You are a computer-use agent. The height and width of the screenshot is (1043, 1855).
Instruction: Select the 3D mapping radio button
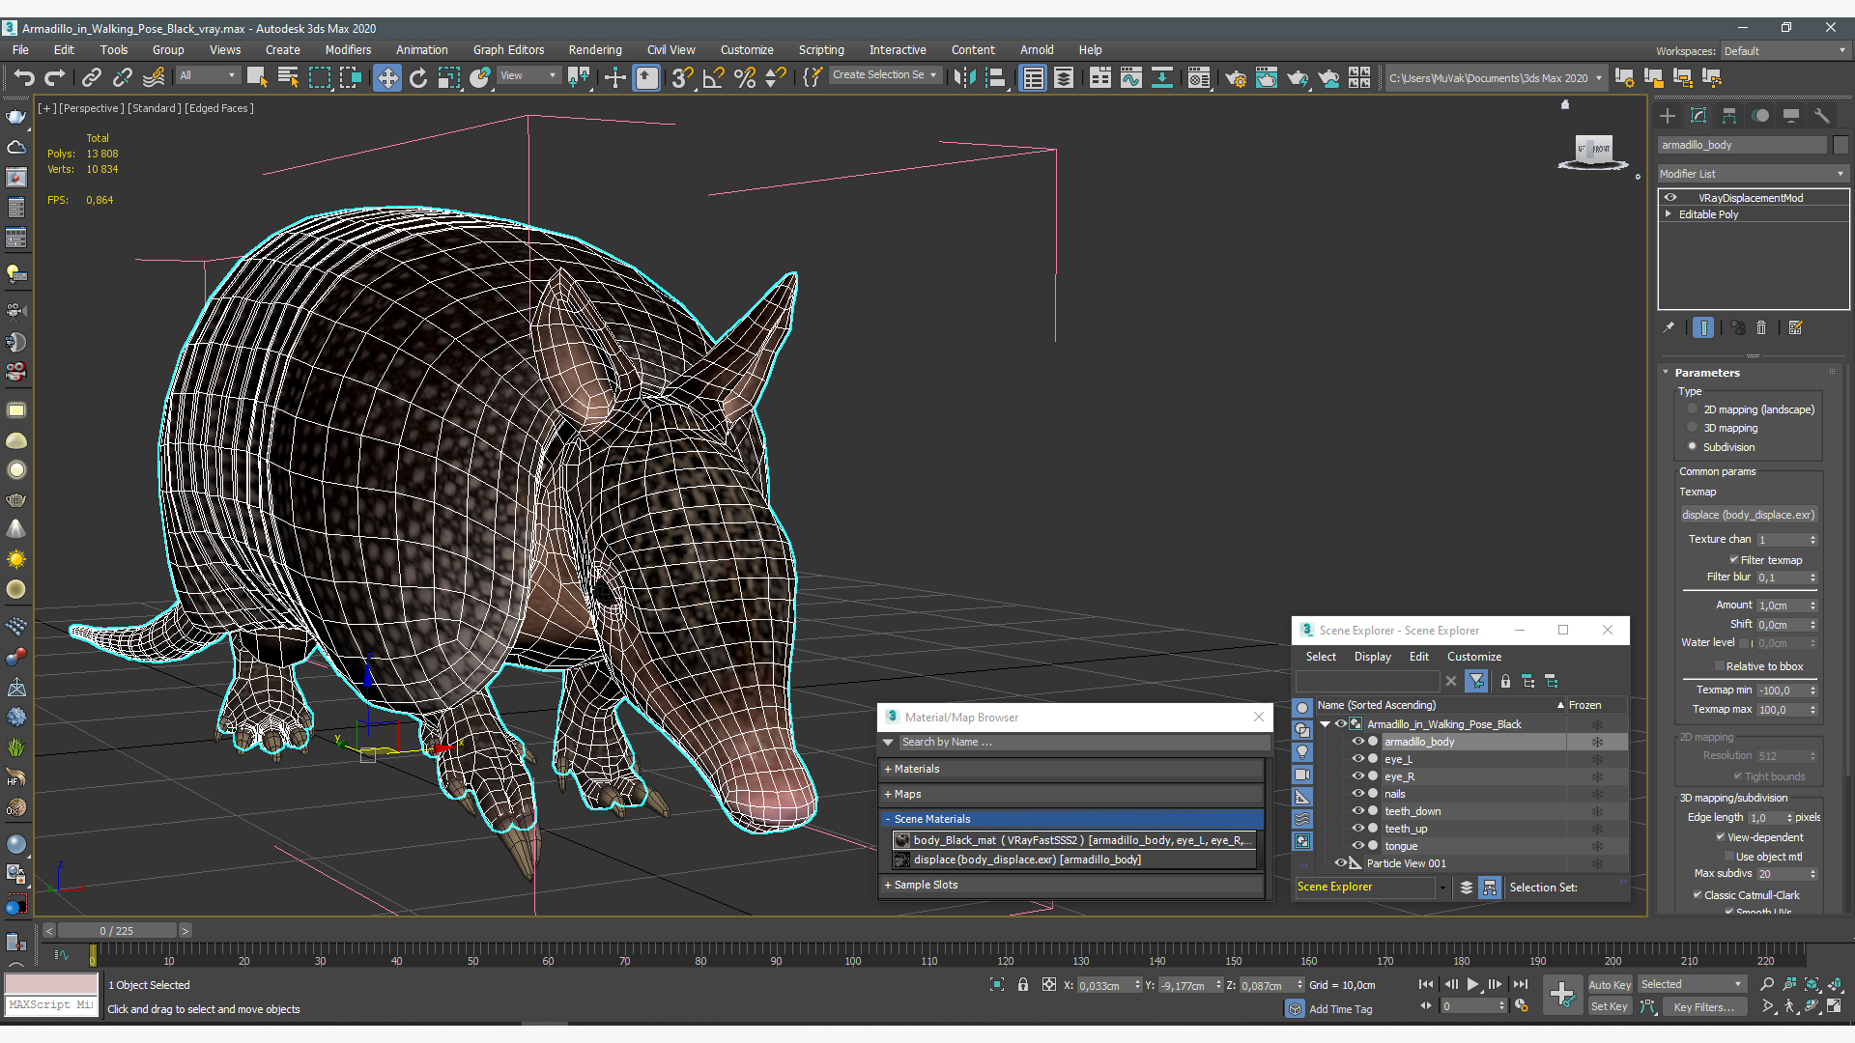1692,428
